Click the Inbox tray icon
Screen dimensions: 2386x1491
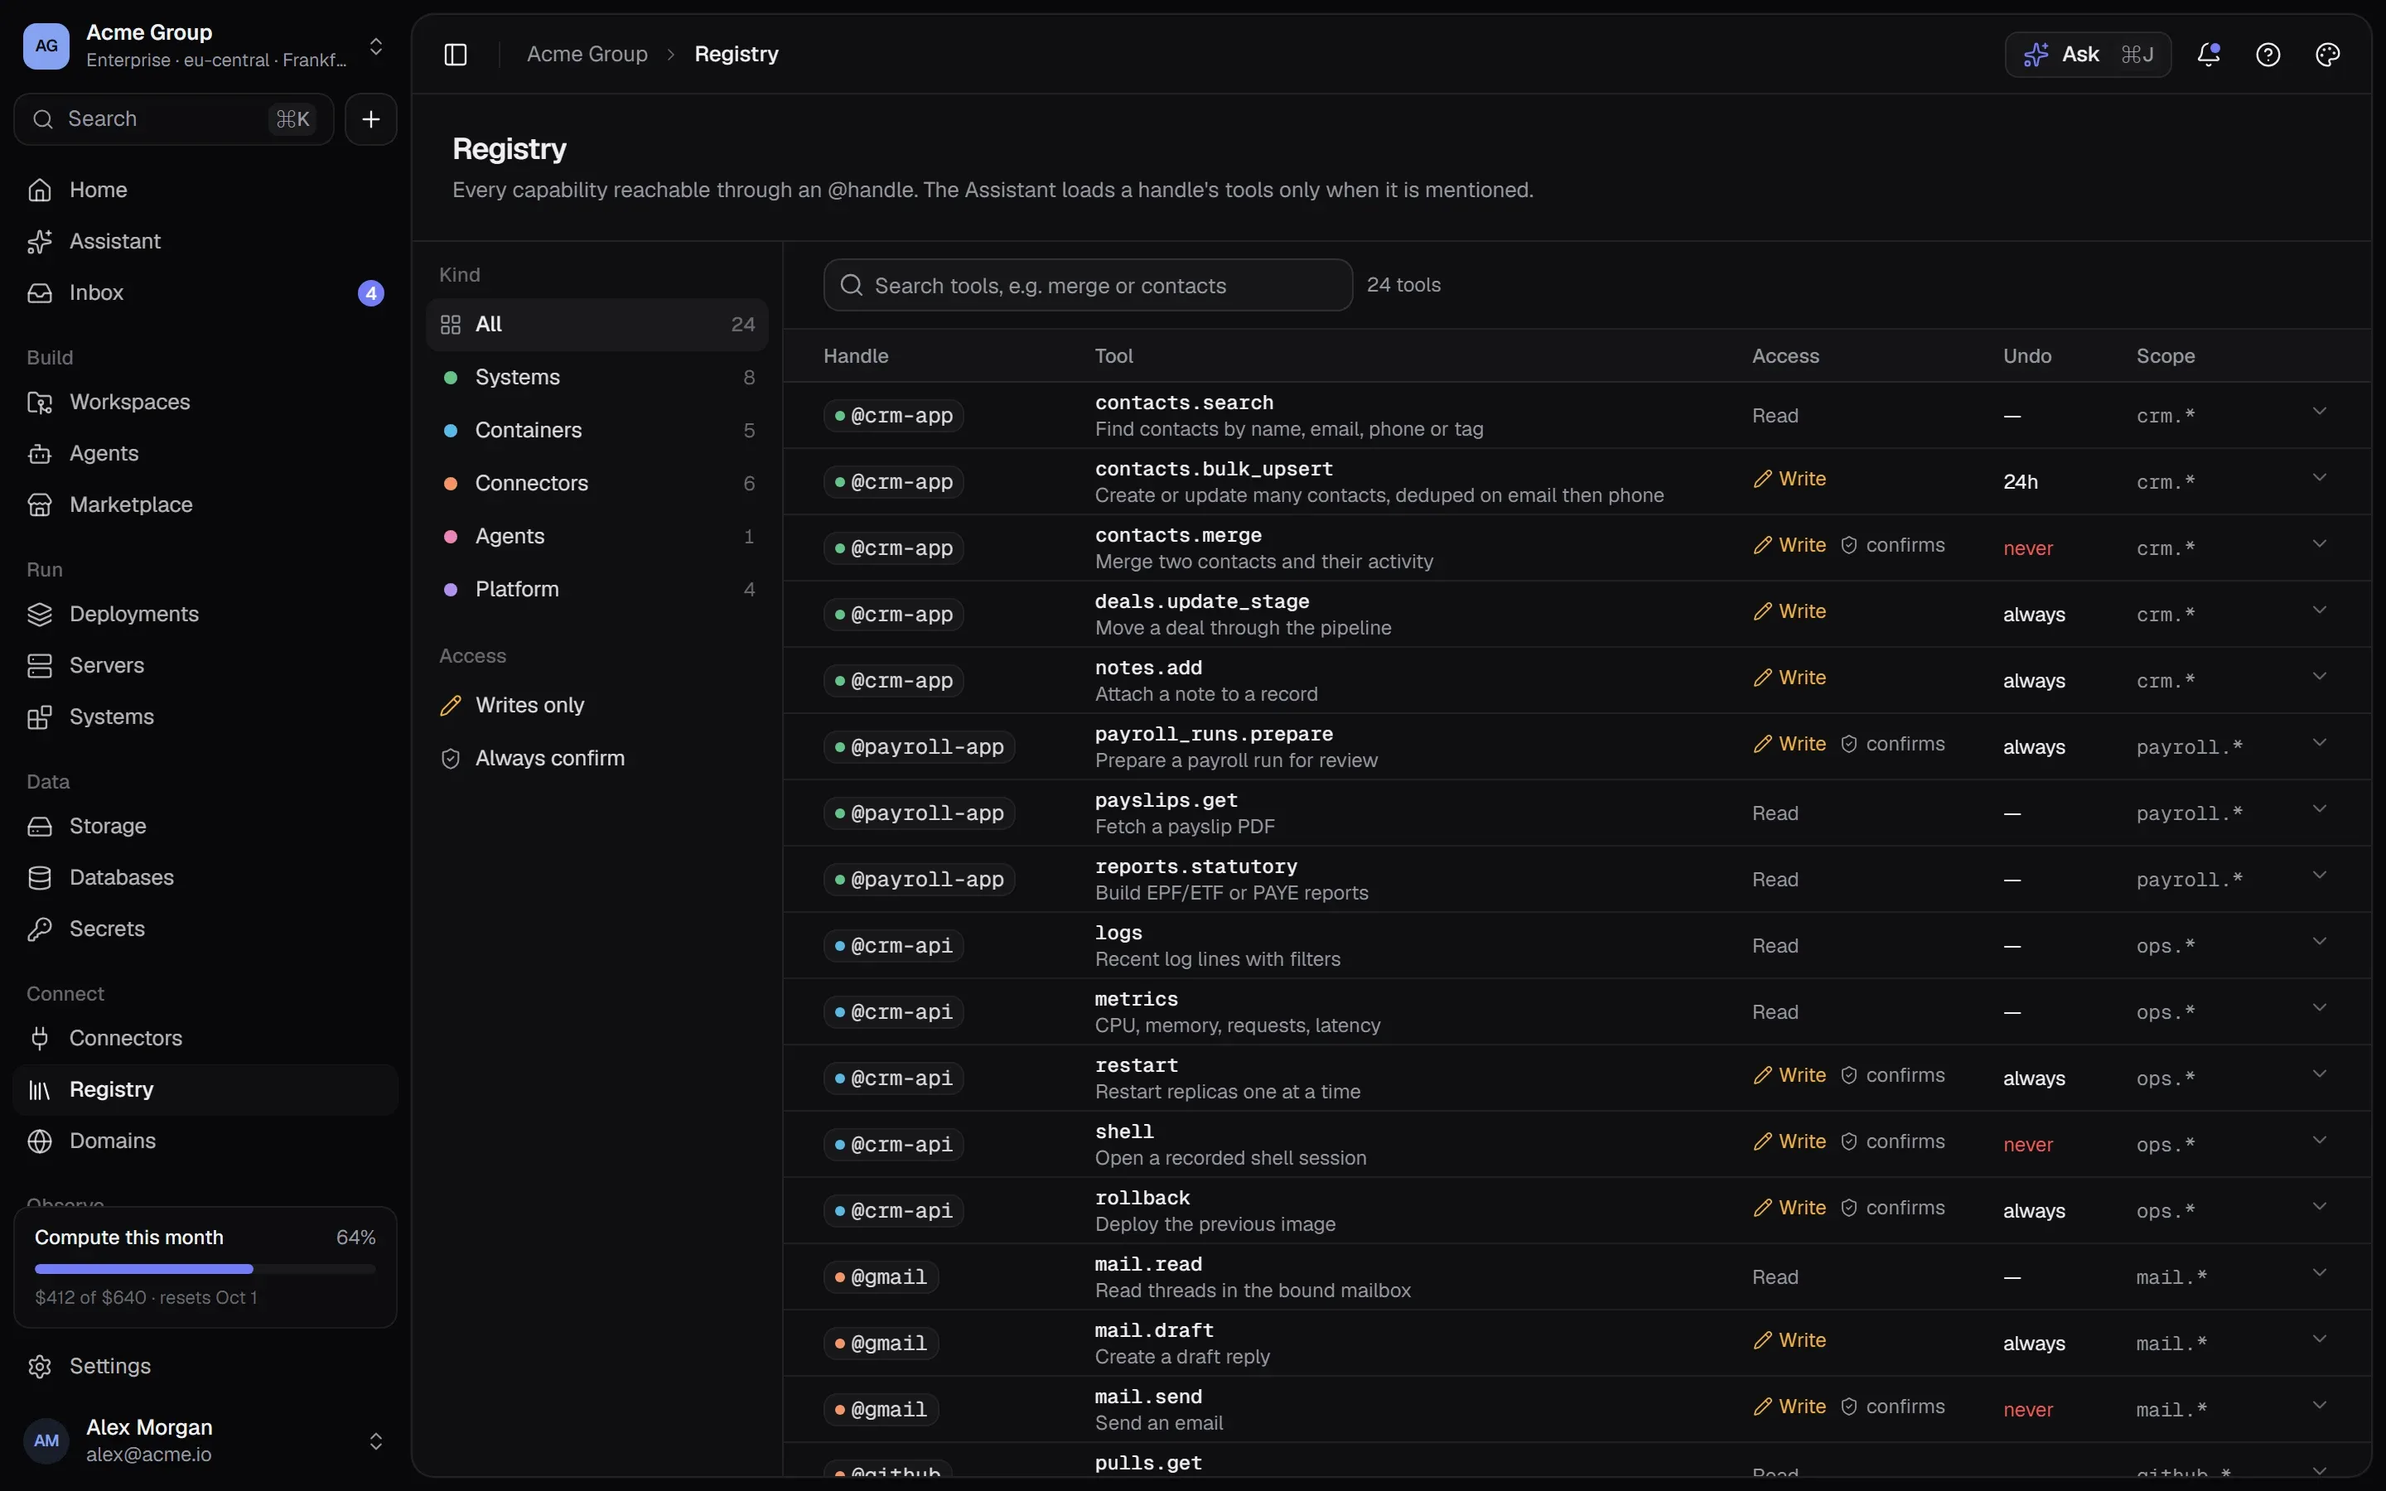(40, 293)
